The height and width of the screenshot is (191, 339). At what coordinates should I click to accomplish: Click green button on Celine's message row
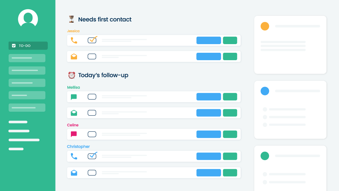[230, 134]
